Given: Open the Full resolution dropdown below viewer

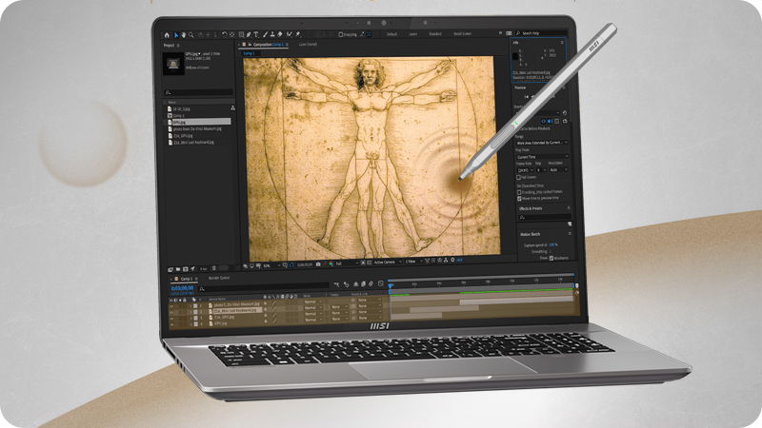Looking at the screenshot, I should (x=347, y=263).
